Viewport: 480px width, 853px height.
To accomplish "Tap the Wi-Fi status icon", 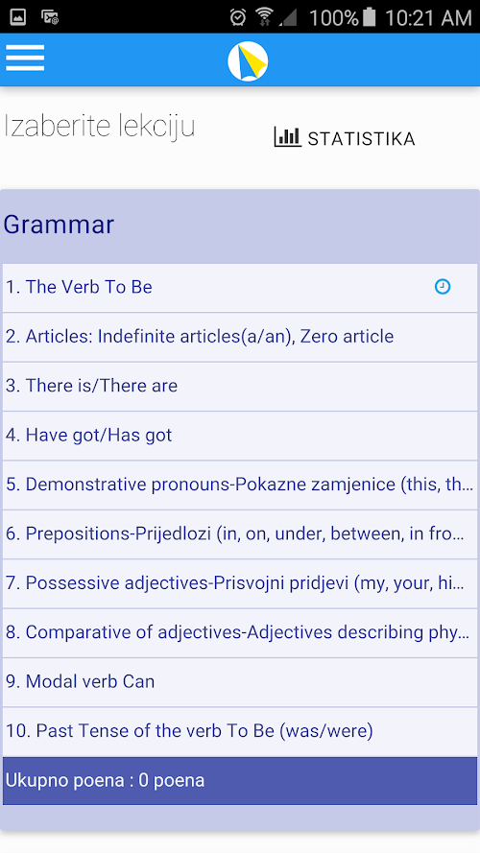I will (x=264, y=17).
